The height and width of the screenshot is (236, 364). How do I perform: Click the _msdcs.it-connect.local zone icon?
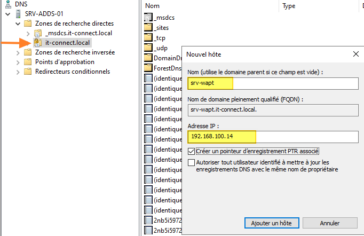pos(38,33)
